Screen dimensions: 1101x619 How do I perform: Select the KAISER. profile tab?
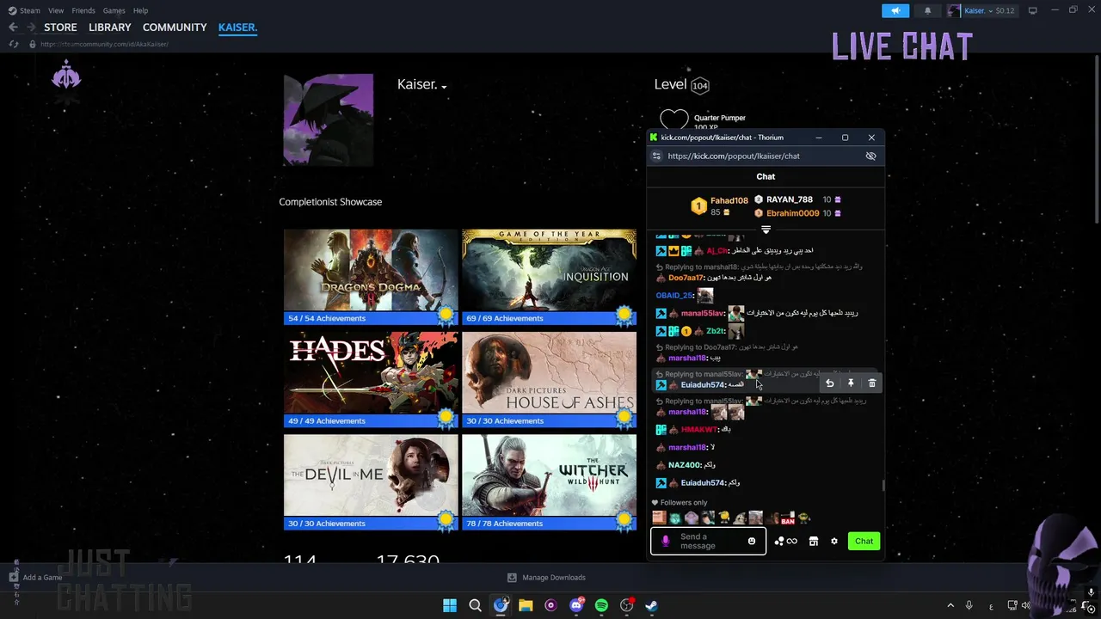pyautogui.click(x=237, y=28)
